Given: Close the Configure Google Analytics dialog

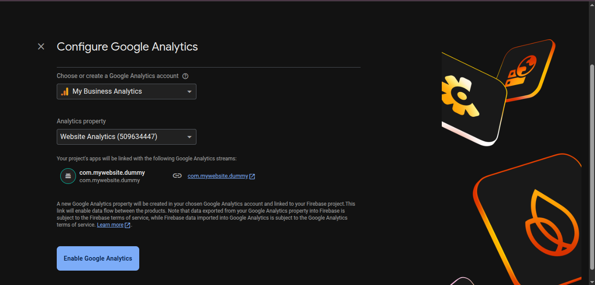Looking at the screenshot, I should pos(41,47).
